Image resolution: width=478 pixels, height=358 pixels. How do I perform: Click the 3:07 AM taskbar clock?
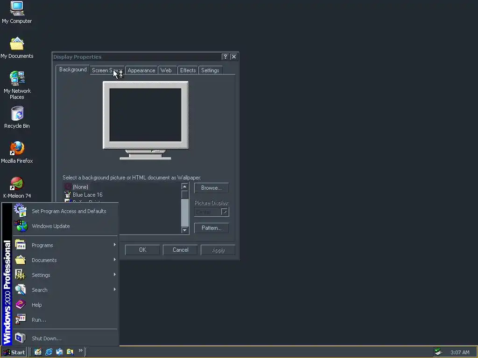[460, 352]
